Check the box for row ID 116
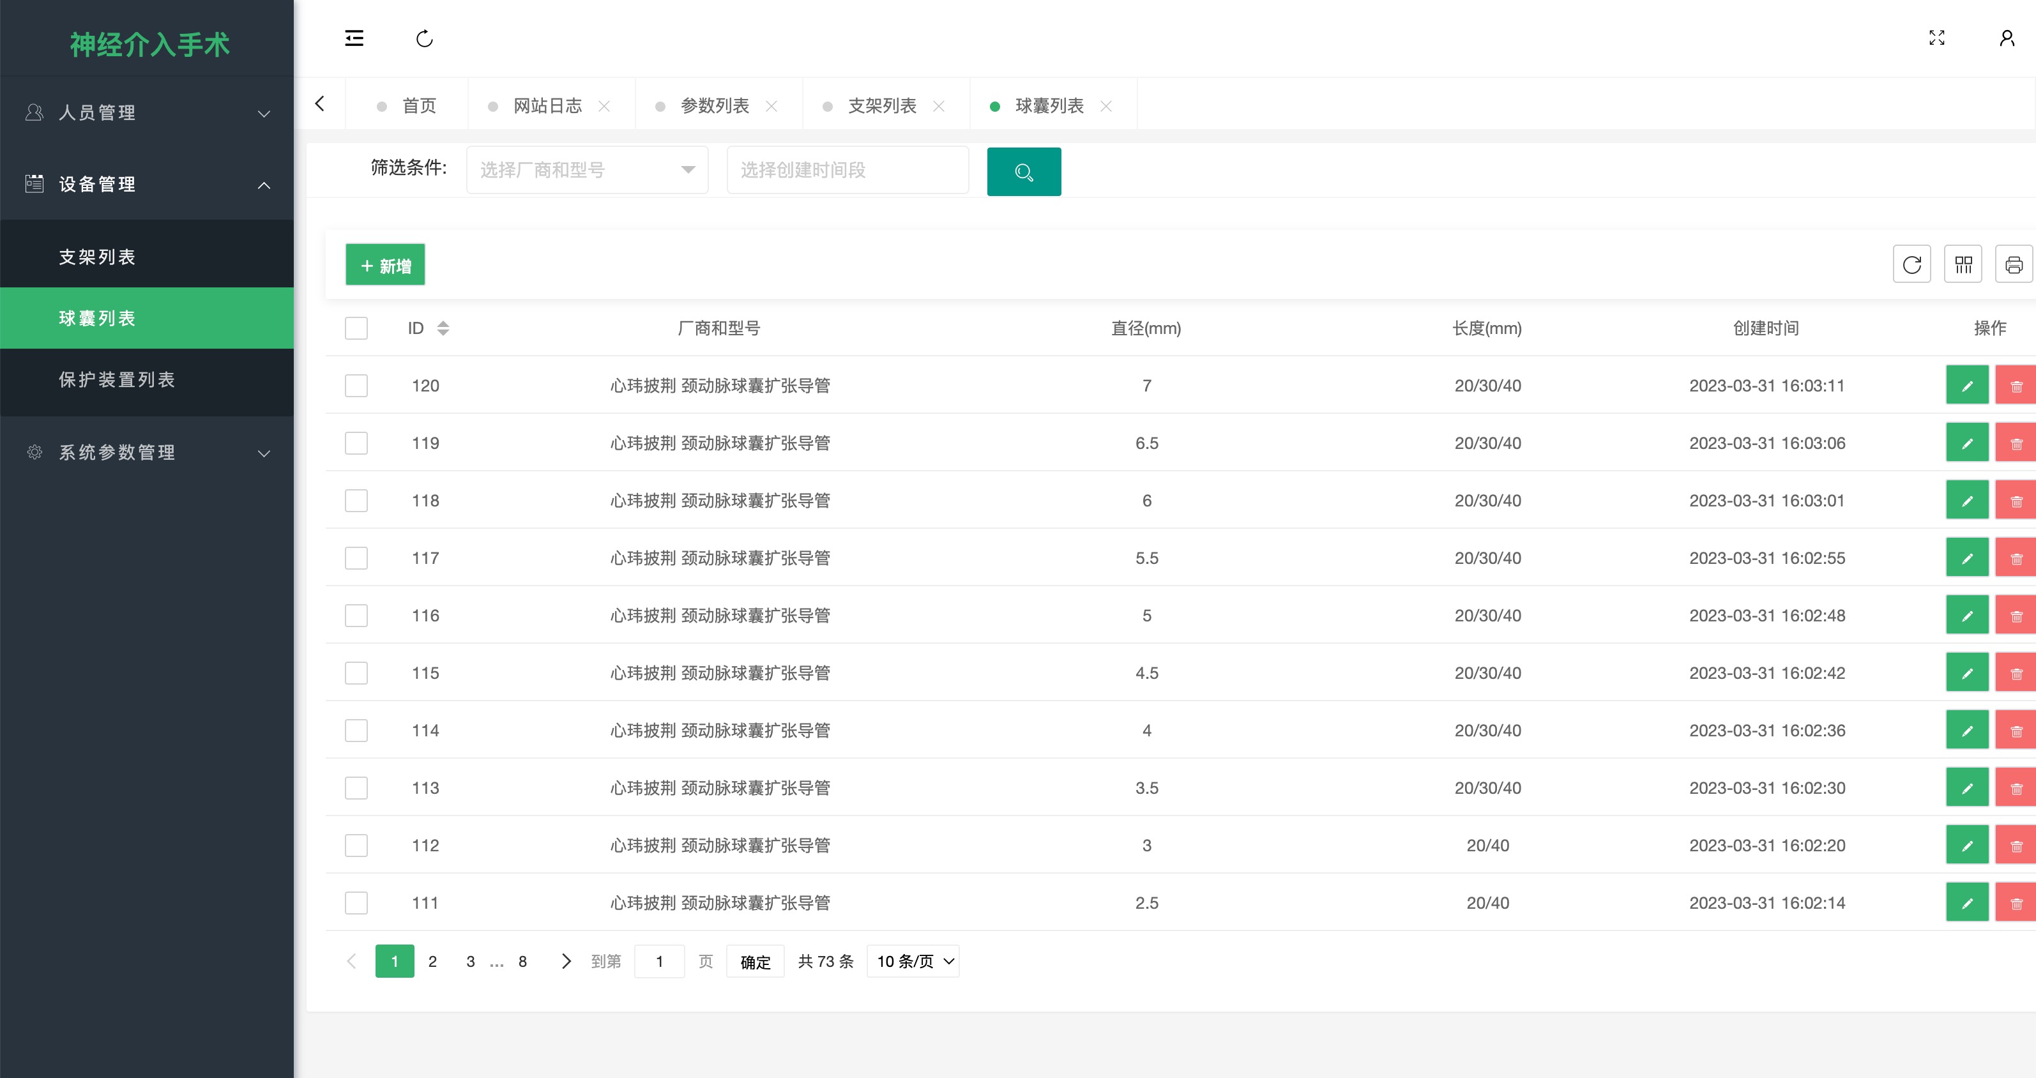This screenshot has width=2036, height=1078. tap(356, 616)
